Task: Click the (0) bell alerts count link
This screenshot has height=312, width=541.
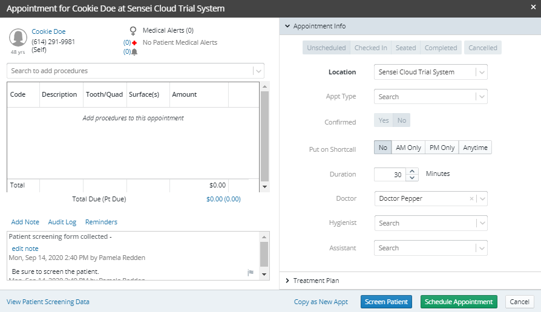Action: pos(127,52)
